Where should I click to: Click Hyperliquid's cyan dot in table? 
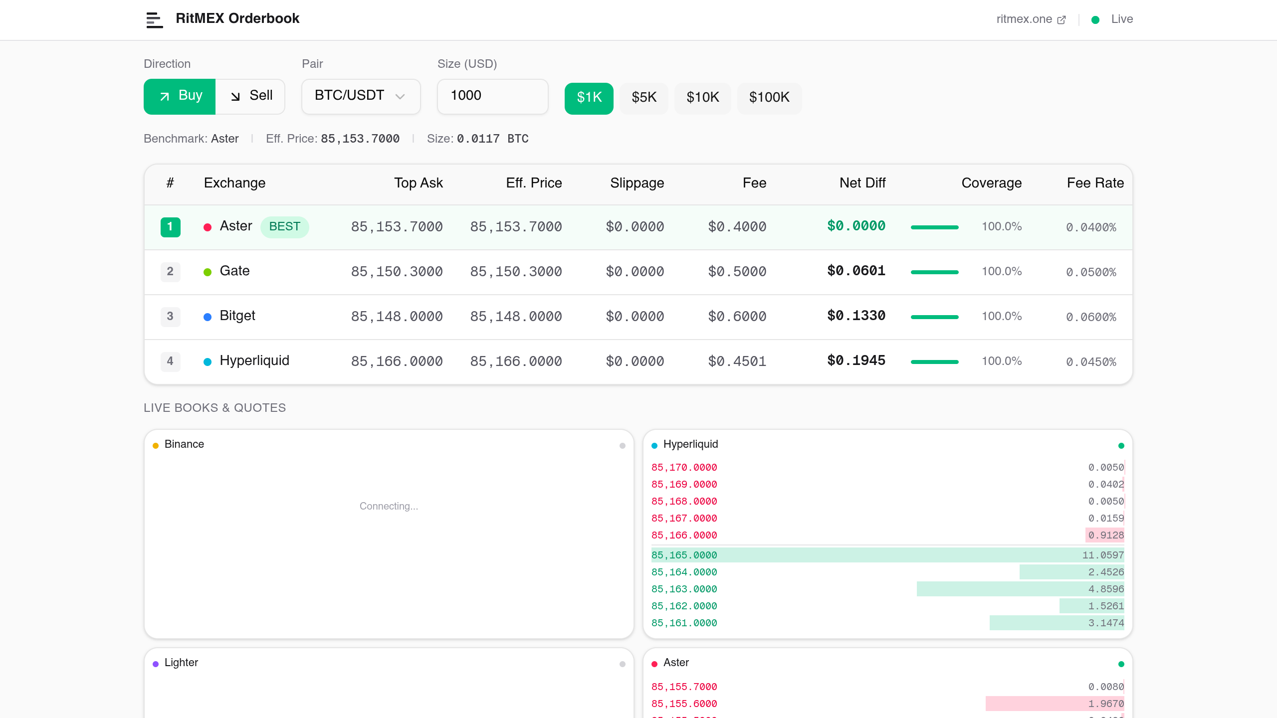pyautogui.click(x=208, y=362)
